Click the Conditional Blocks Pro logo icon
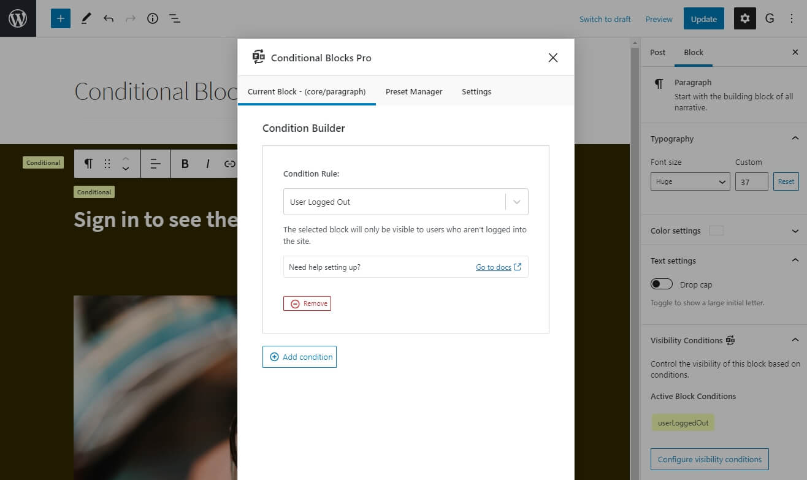The height and width of the screenshot is (480, 807). 259,57
